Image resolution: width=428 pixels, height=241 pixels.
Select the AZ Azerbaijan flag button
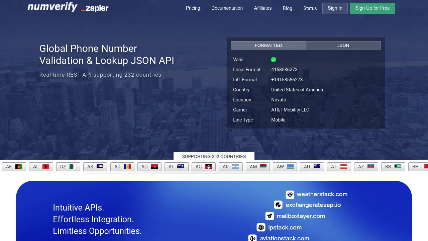(x=366, y=167)
